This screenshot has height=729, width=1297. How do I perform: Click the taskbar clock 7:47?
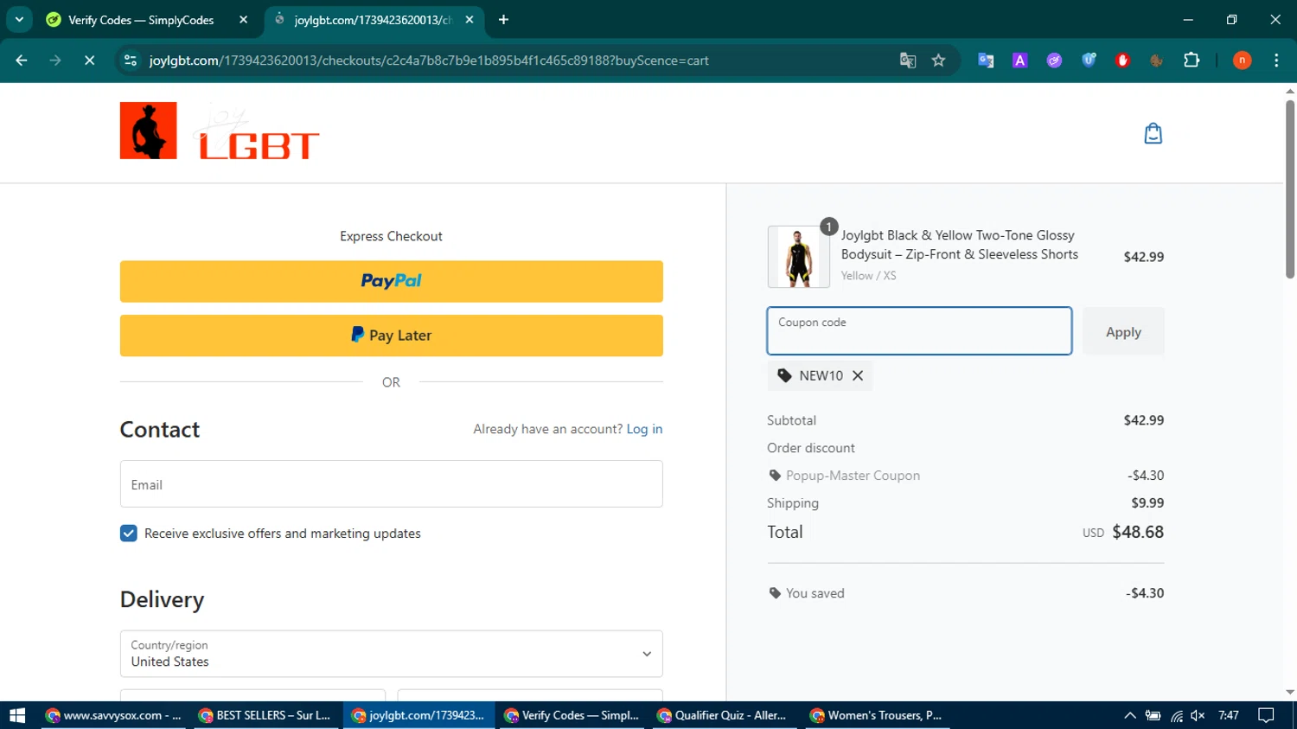(1228, 715)
